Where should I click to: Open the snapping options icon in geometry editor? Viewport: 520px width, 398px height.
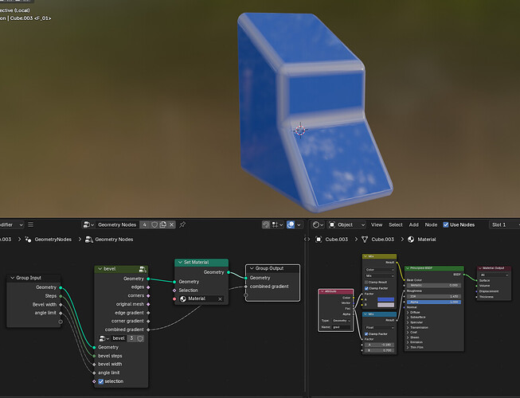277,224
